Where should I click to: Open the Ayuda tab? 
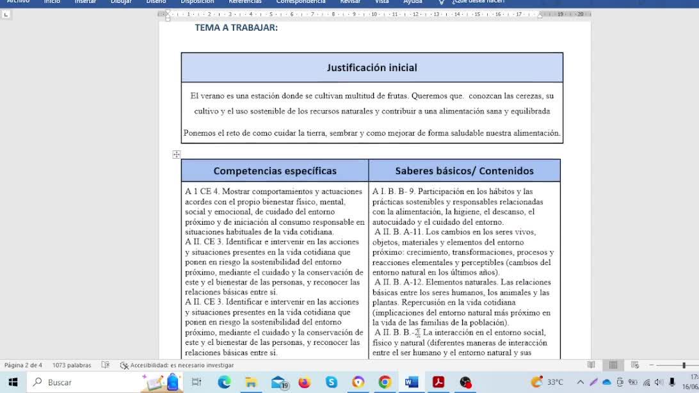click(x=413, y=2)
